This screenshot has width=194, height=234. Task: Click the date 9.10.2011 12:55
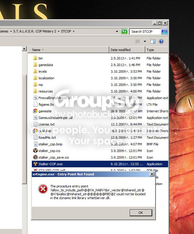click(127, 164)
